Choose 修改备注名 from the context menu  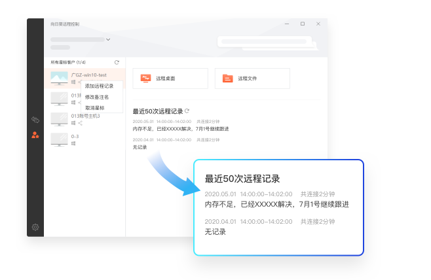[97, 97]
